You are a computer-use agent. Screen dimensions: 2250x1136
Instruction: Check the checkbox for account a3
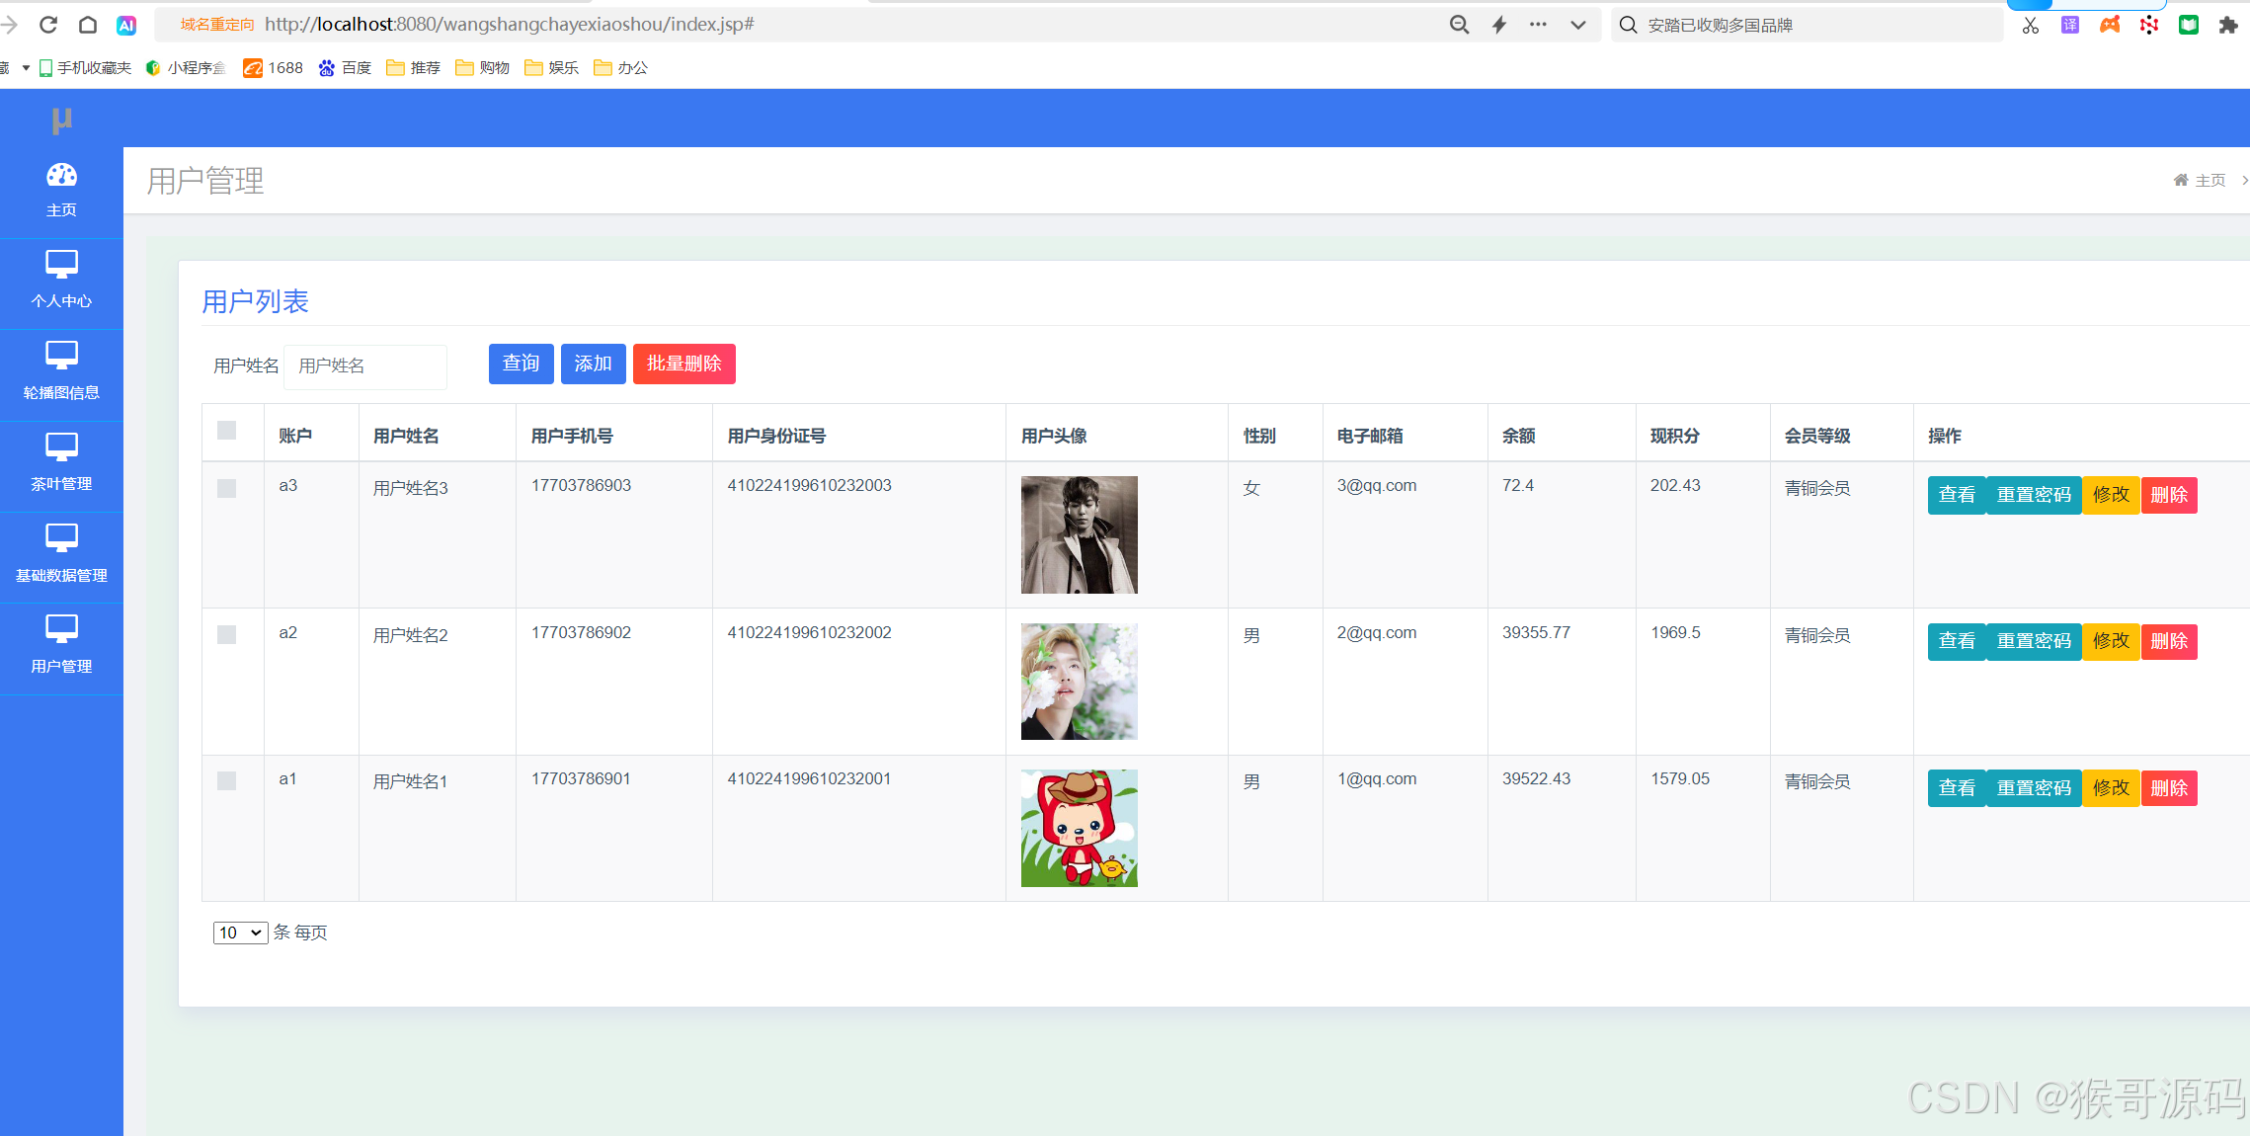click(226, 488)
